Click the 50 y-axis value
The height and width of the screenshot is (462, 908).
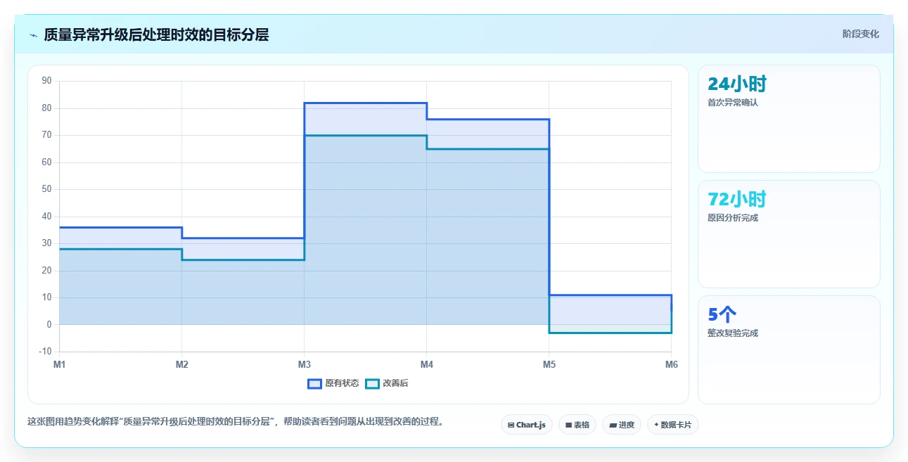[x=47, y=189]
